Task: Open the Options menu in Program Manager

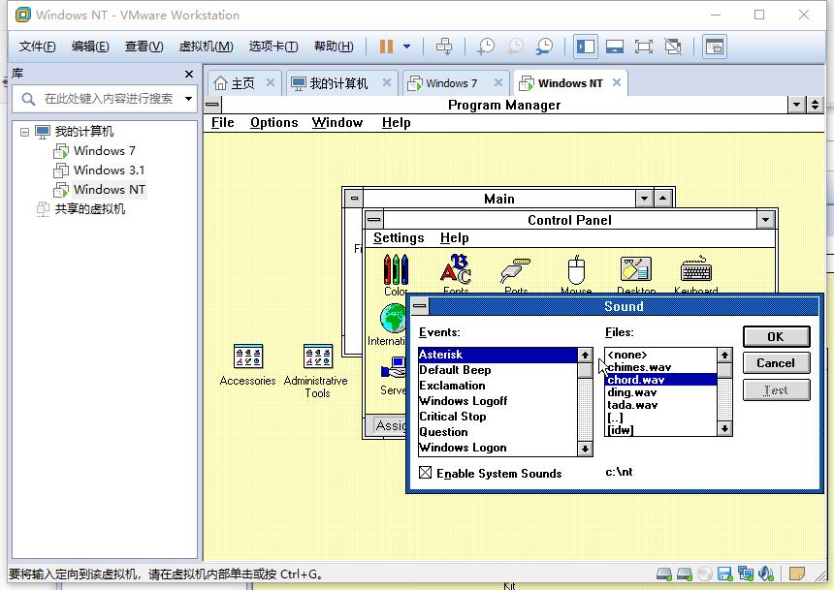Action: point(273,123)
